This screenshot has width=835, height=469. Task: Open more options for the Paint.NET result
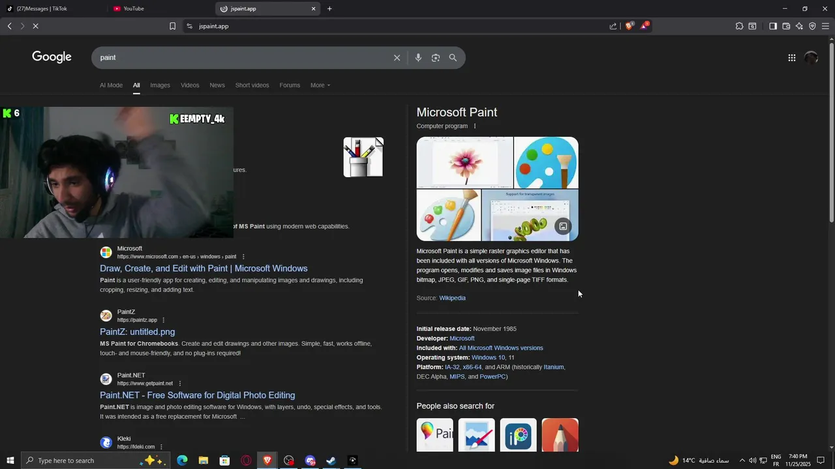click(180, 384)
